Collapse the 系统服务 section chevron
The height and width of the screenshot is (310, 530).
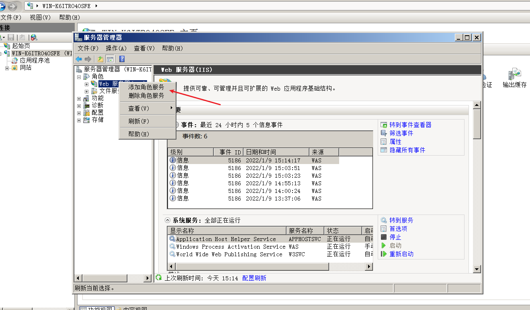(x=168, y=221)
